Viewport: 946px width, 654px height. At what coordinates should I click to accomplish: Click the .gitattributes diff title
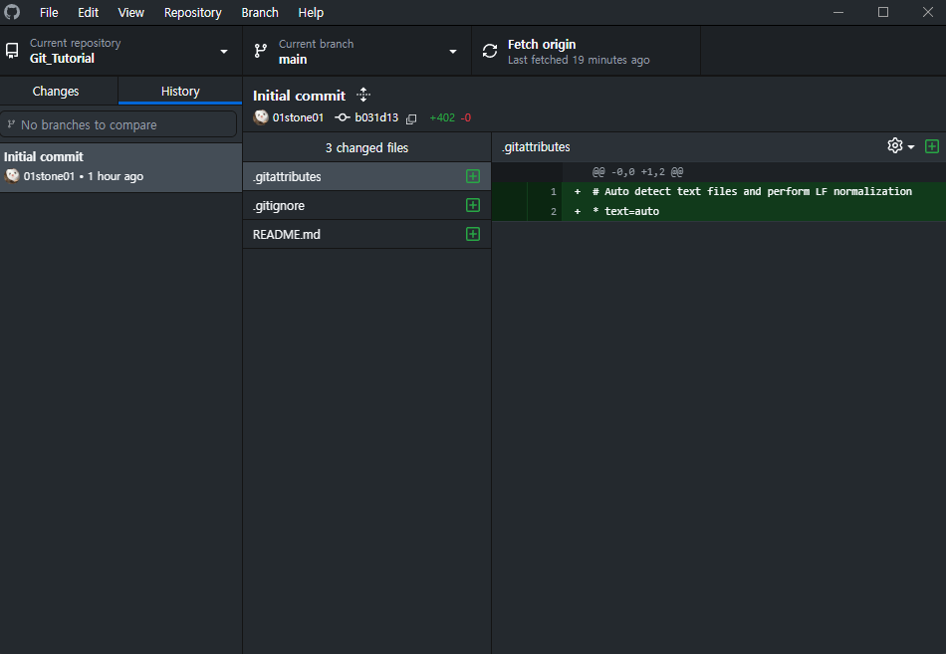(536, 147)
